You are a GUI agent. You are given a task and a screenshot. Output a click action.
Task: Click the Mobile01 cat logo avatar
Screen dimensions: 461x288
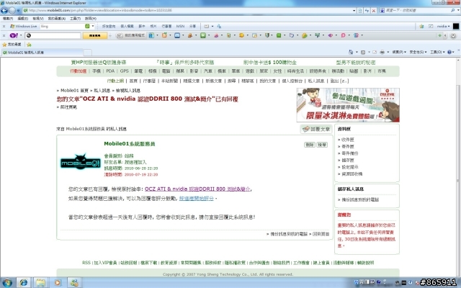pyautogui.click(x=80, y=161)
